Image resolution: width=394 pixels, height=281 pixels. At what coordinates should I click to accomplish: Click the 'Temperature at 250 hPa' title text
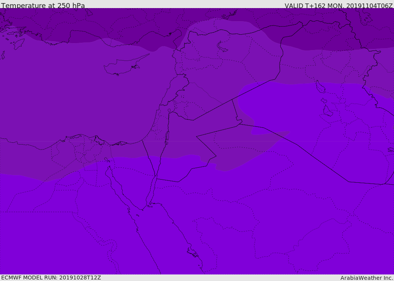43,5
